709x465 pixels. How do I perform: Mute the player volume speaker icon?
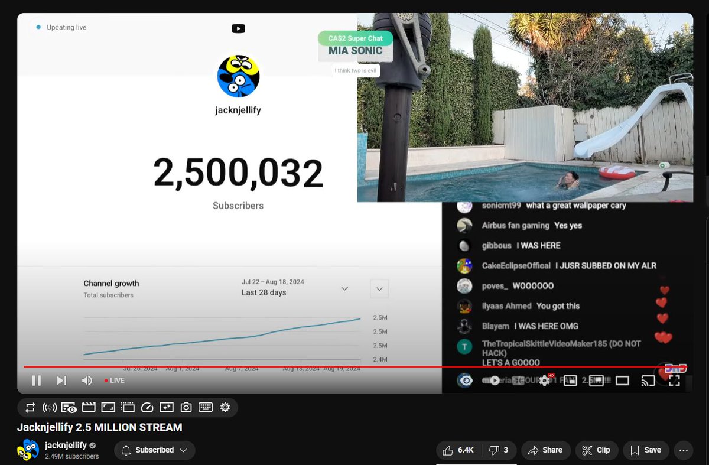pyautogui.click(x=87, y=381)
